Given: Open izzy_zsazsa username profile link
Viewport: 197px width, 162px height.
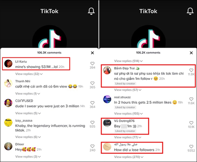Looking at the screenshot, I should (24, 121).
